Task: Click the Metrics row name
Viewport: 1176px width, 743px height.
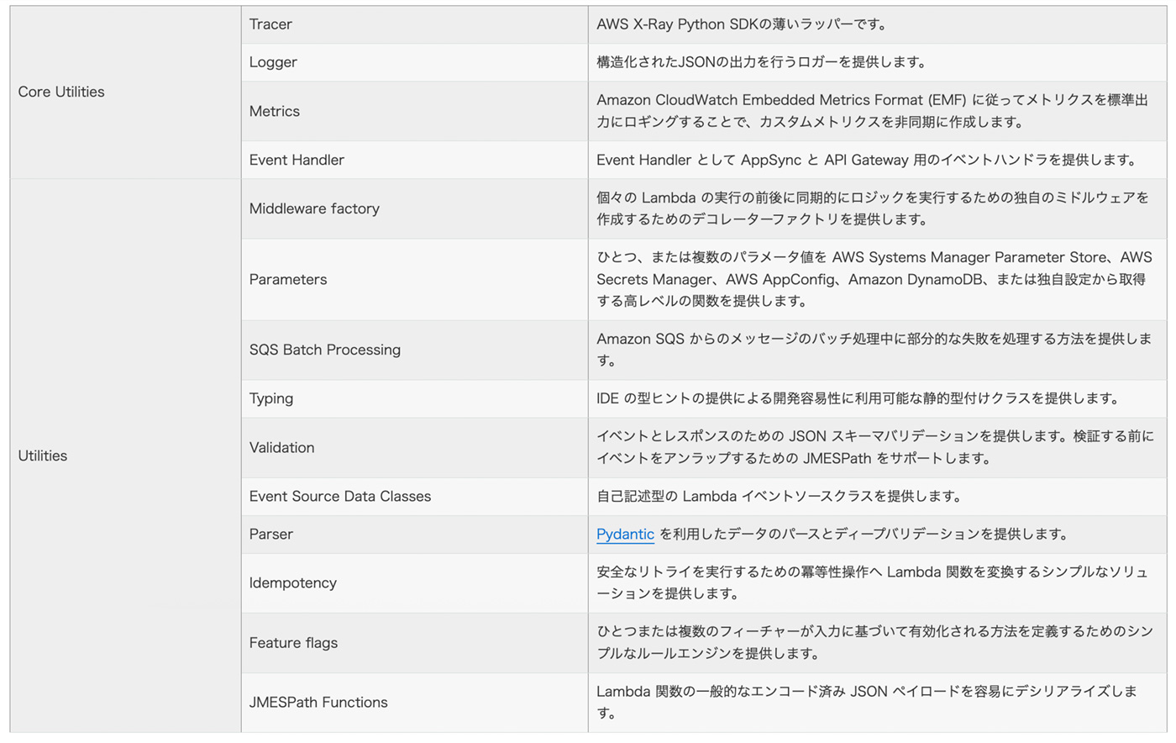Action: coord(275,111)
